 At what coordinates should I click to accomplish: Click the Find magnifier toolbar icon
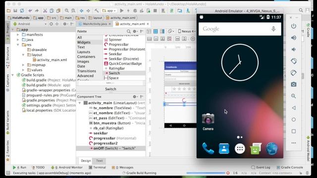[67, 11]
